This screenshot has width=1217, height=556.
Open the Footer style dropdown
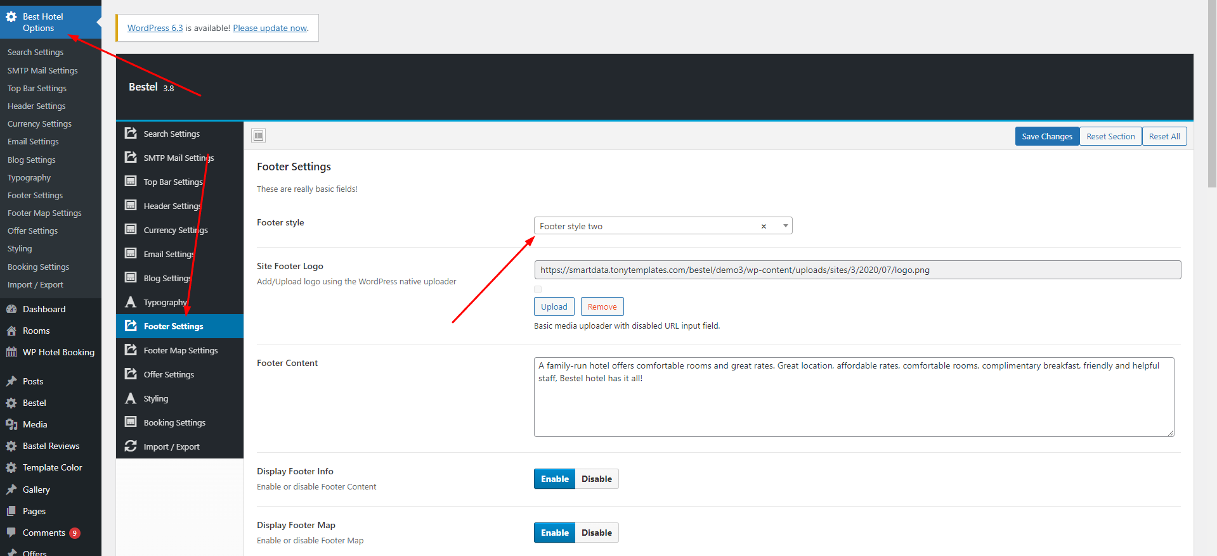click(663, 226)
